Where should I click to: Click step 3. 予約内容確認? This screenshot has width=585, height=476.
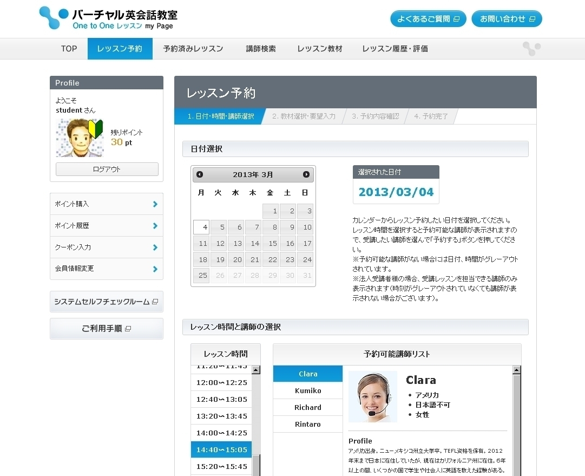pos(376,116)
